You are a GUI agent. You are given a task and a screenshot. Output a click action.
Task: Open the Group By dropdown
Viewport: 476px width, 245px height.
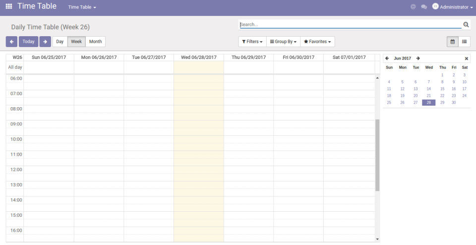tap(283, 42)
